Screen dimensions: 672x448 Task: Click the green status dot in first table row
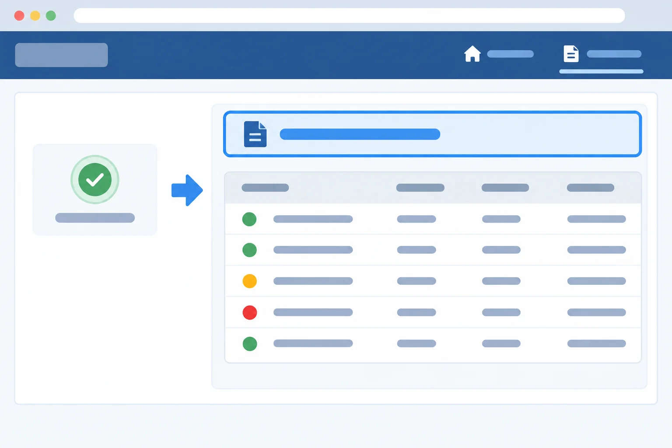pyautogui.click(x=249, y=219)
